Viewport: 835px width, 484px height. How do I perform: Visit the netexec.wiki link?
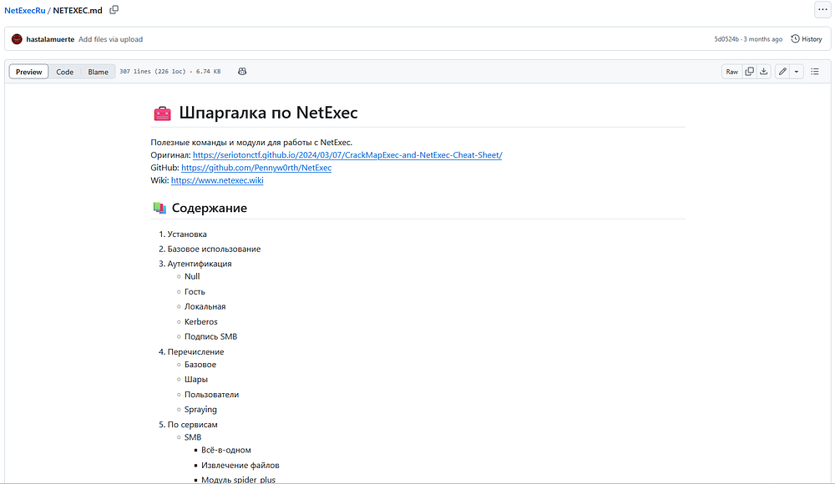coord(217,180)
